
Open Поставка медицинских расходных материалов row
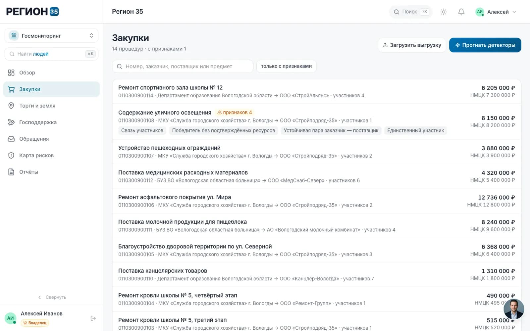(316, 176)
